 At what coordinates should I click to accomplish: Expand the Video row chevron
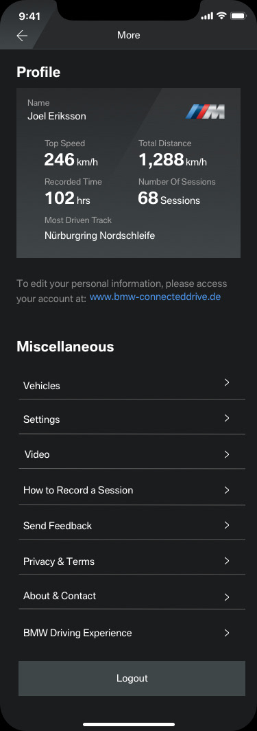(x=227, y=454)
